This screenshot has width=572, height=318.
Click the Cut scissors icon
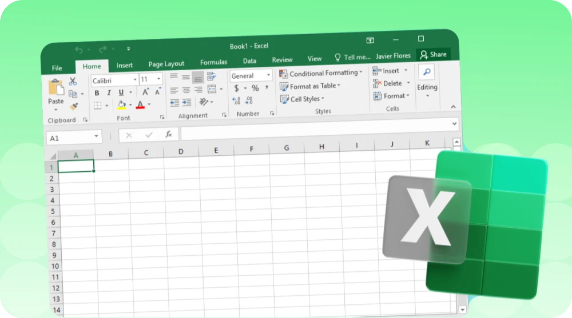[x=73, y=81]
